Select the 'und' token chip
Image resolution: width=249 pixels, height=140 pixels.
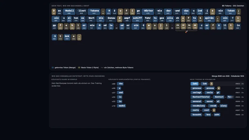177,12
